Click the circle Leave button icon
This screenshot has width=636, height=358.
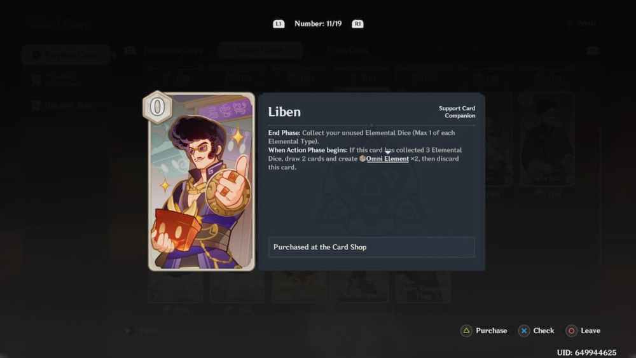click(x=571, y=331)
